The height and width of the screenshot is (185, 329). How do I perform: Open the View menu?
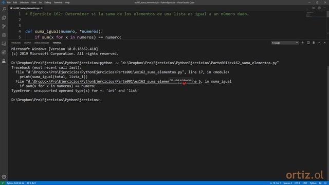point(33,3)
